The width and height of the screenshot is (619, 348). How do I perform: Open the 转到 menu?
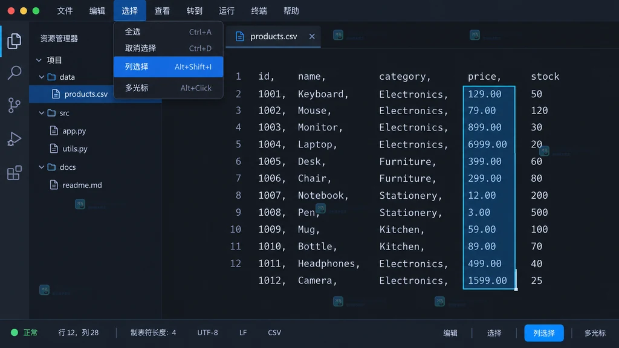point(194,11)
